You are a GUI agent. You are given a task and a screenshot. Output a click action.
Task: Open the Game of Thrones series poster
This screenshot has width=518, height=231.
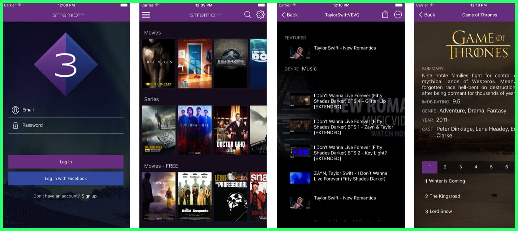pos(258,130)
